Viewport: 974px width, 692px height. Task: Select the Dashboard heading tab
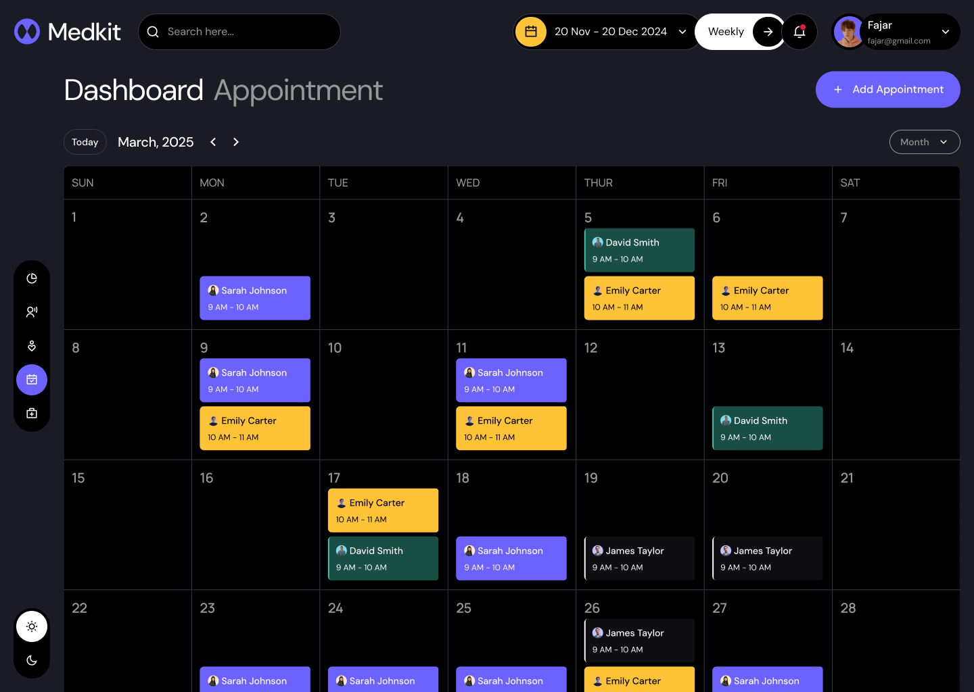click(133, 90)
